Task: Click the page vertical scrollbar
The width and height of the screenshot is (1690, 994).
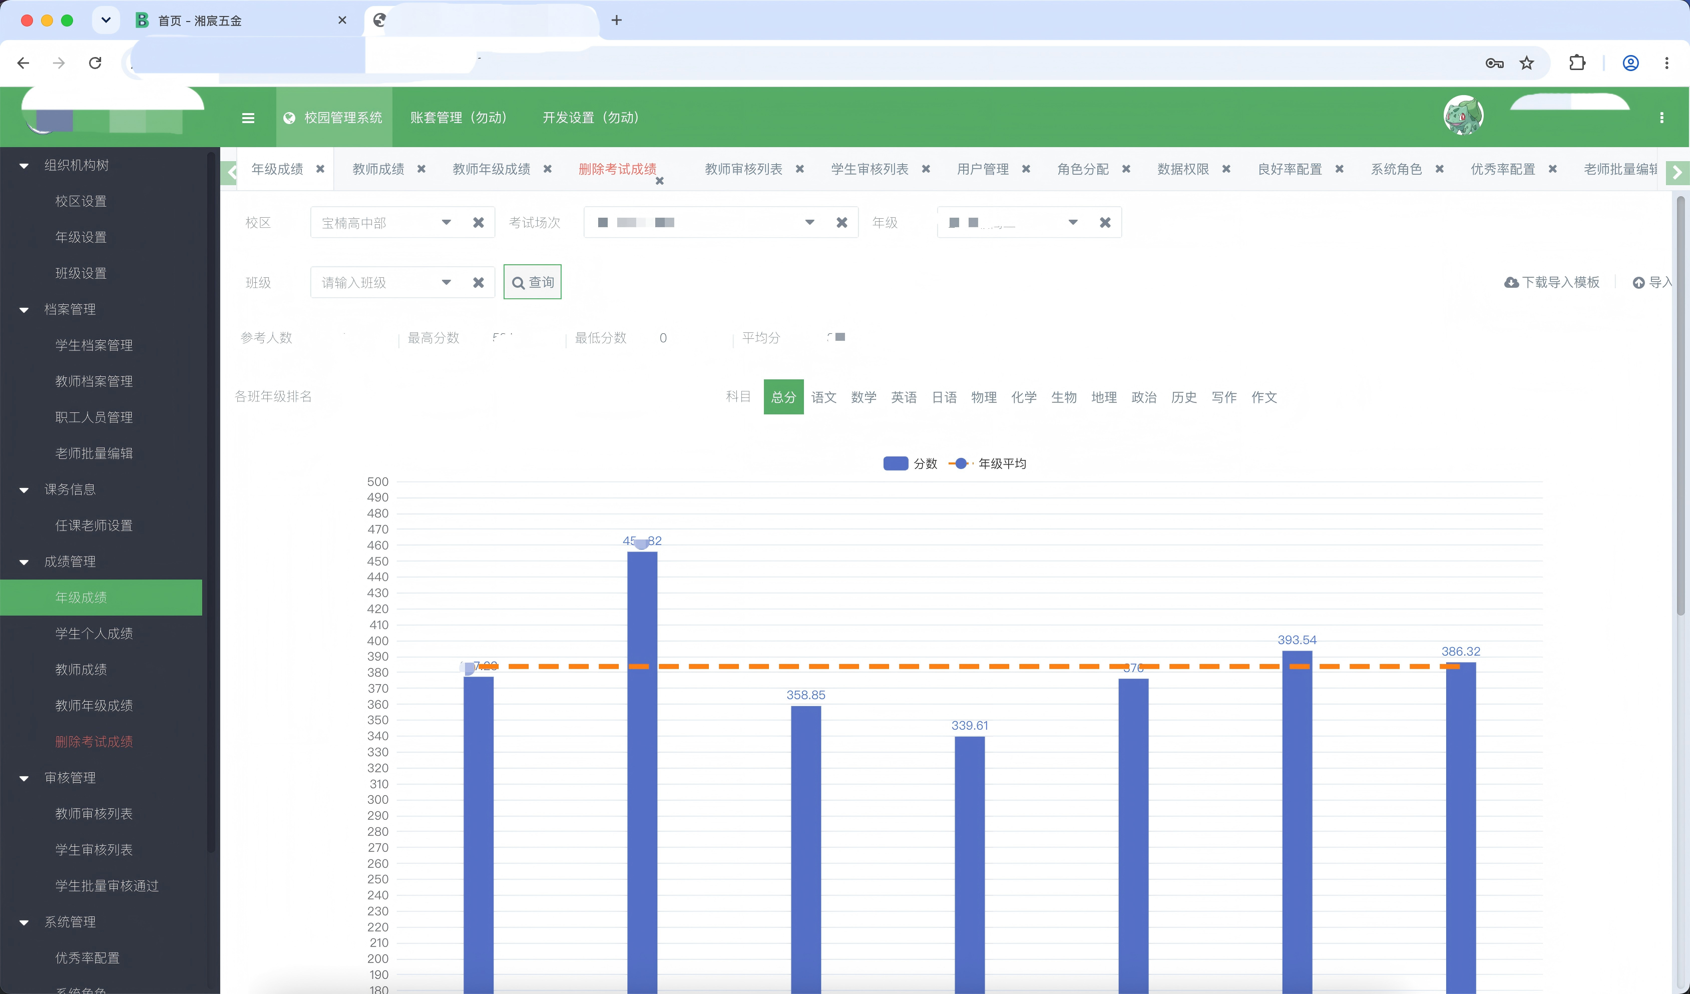Action: click(1680, 405)
